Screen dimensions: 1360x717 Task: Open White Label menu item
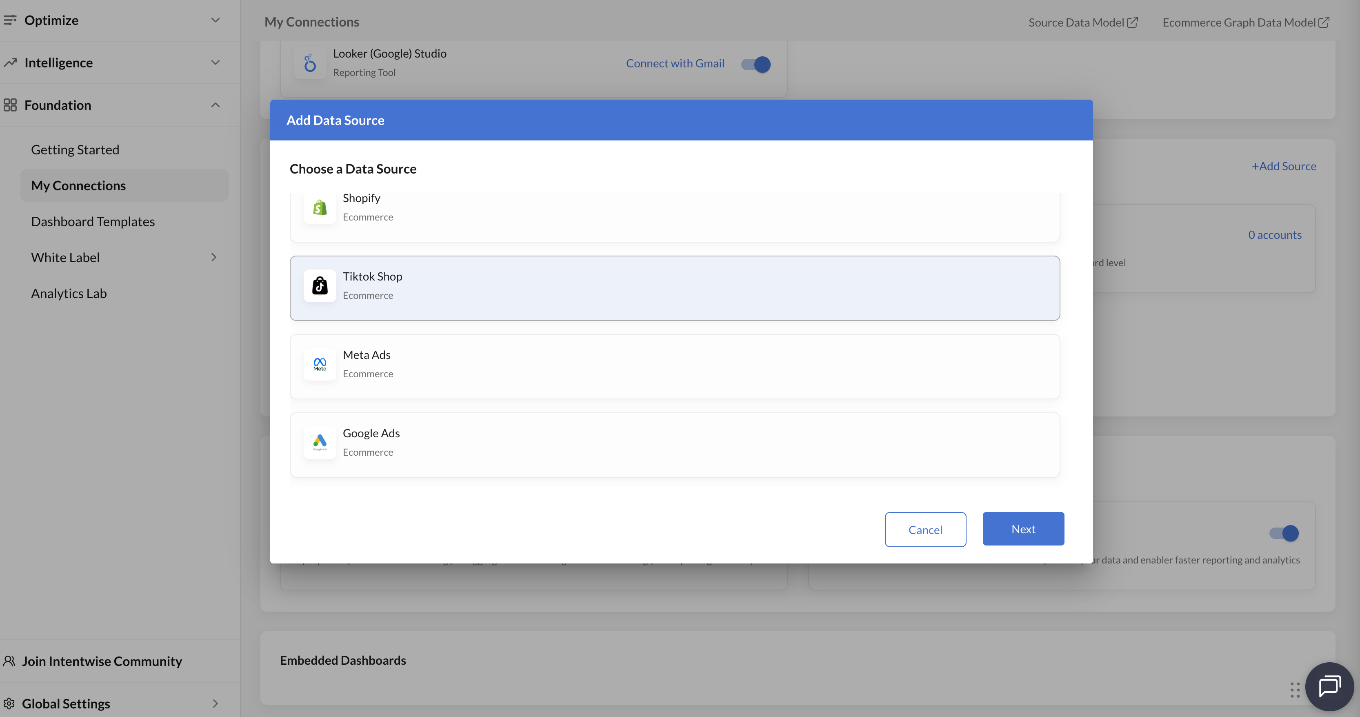click(65, 257)
